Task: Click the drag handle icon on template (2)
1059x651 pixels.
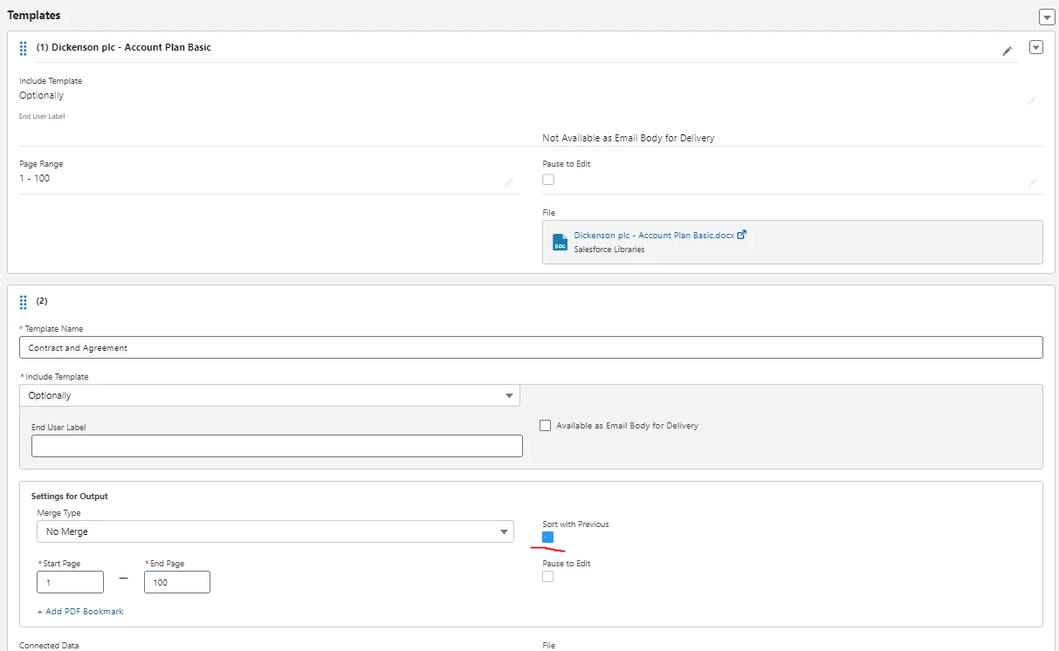Action: (23, 301)
